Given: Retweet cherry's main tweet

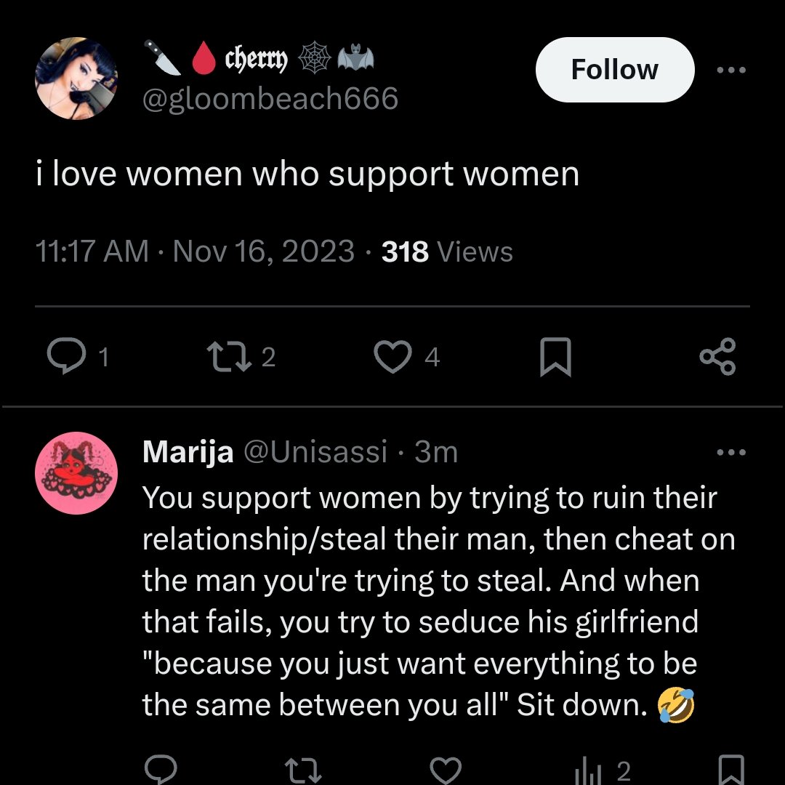Looking at the screenshot, I should [229, 356].
